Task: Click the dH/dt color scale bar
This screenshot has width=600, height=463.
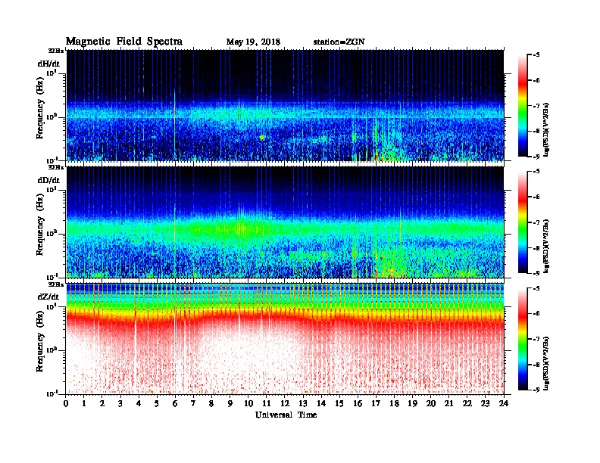Action: point(523,106)
